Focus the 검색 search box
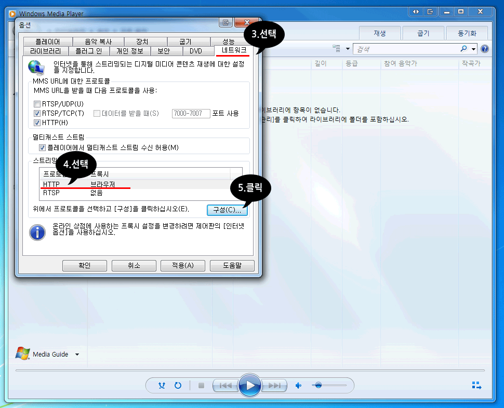 pyautogui.click(x=407, y=49)
